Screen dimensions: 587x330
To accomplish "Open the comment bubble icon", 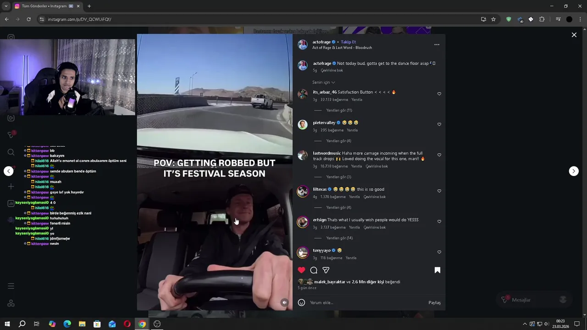I will point(314,270).
